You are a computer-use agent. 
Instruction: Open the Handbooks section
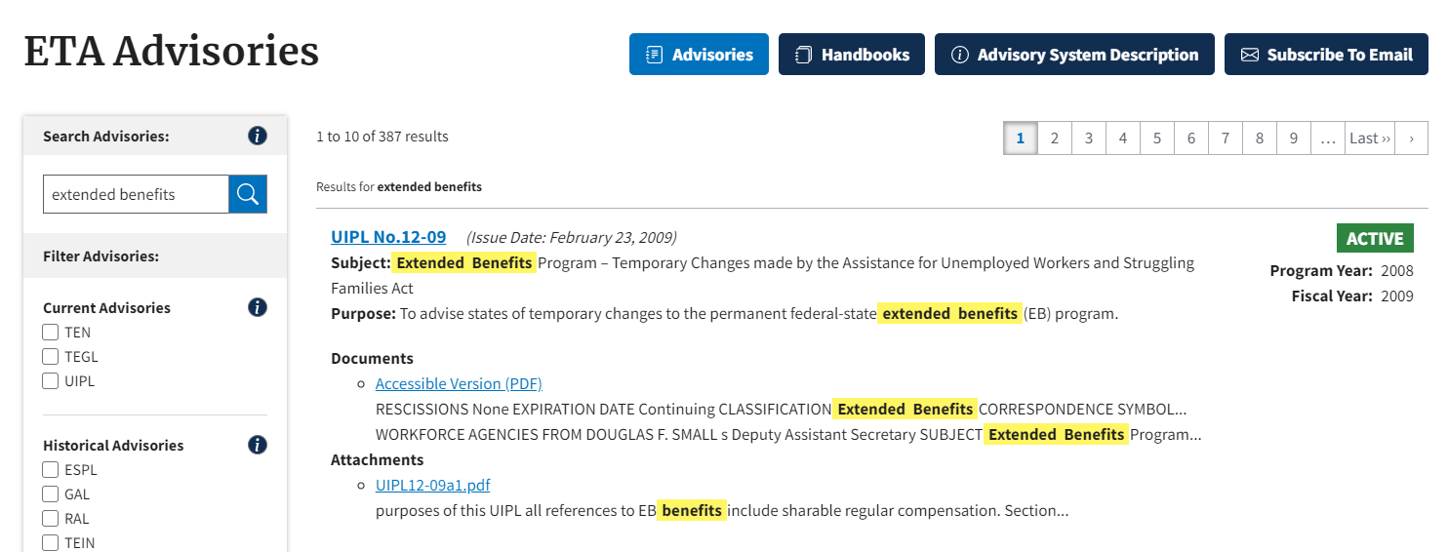[x=851, y=55]
